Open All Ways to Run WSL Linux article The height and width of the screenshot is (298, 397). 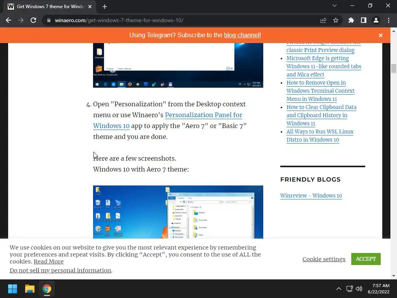pyautogui.click(x=320, y=135)
